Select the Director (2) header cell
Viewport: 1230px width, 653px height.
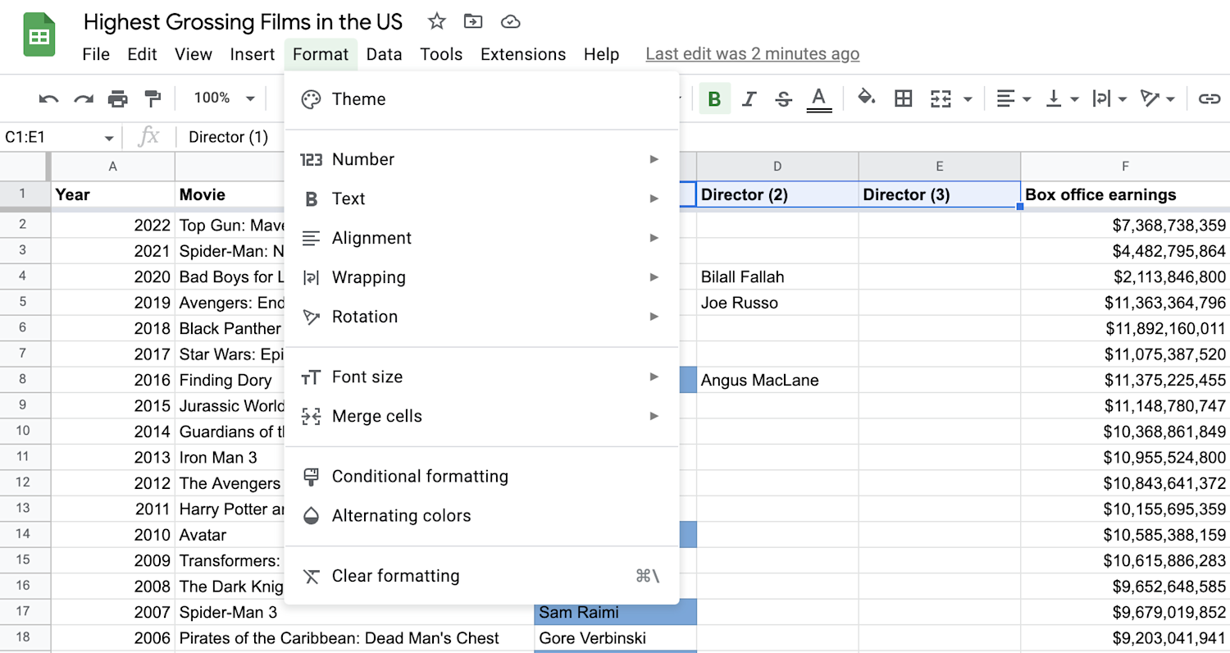[777, 194]
